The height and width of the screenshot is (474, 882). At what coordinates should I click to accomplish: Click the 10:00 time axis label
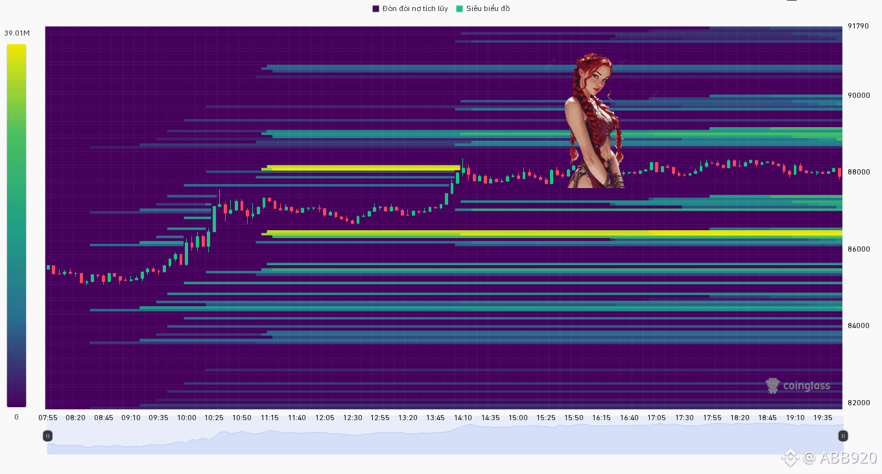click(x=187, y=418)
